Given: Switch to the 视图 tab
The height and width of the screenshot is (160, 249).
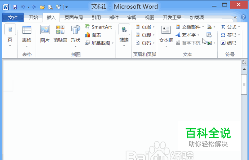Looking at the screenshot, I should point(150,17).
